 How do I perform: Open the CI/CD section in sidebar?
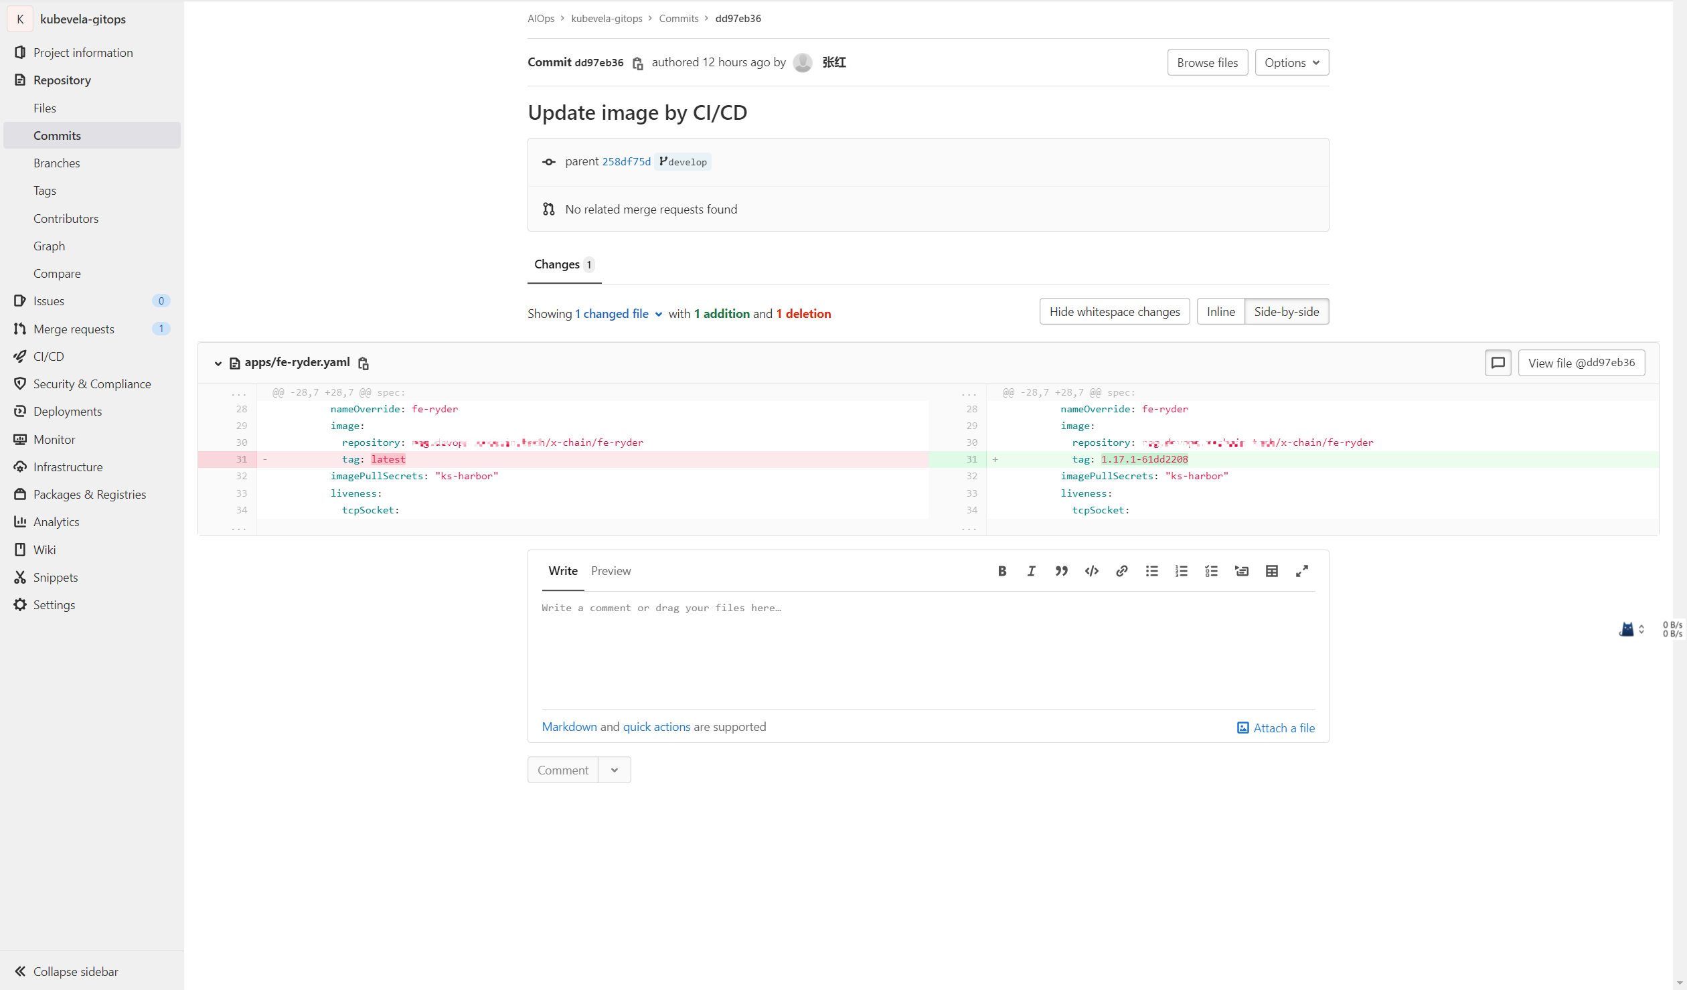point(48,355)
